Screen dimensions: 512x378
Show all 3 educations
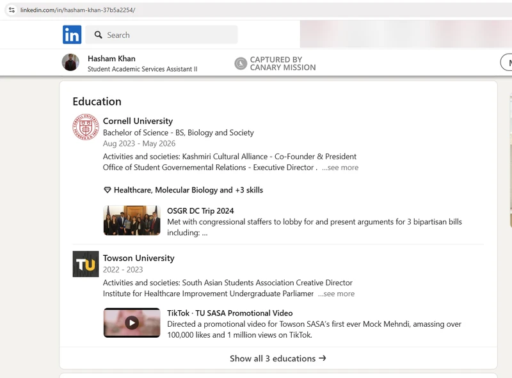(x=278, y=358)
